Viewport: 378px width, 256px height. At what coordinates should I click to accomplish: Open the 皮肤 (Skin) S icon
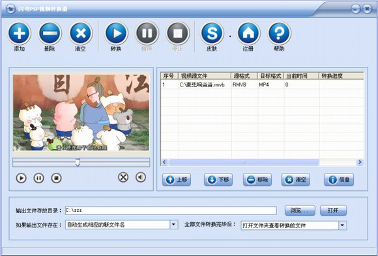[212, 33]
